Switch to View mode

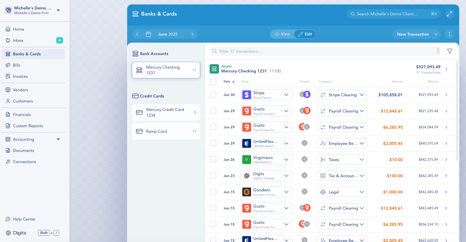[x=282, y=34]
